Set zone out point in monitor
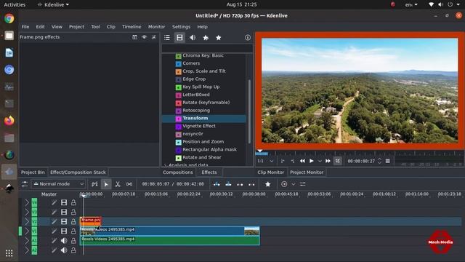The width and height of the screenshot is (465, 262). (293, 161)
